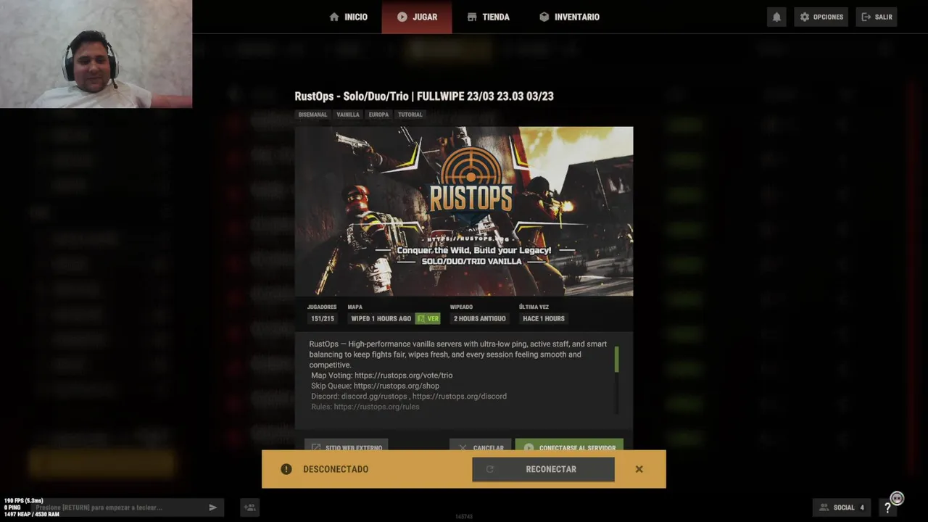
Task: Click the TUTORIAL server tag
Action: (410, 115)
